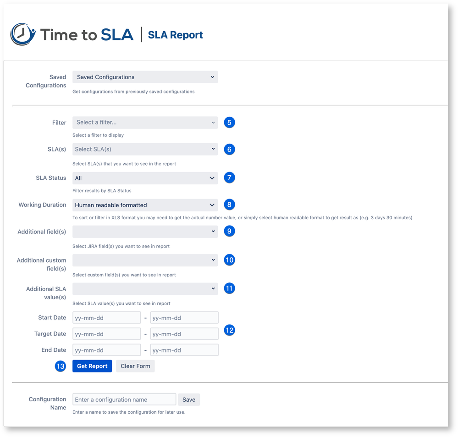Click the second End Date field
This screenshot has width=458, height=437.
click(184, 350)
